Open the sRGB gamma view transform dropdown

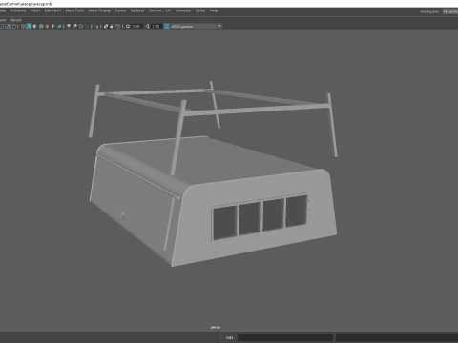point(196,26)
